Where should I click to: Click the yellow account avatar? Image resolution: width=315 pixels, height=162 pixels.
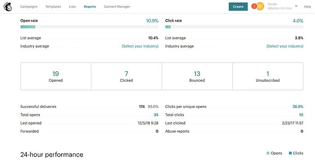pos(260,6)
